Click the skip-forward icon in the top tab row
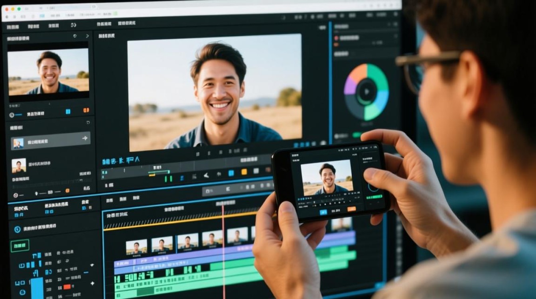536x299 pixels. point(73,25)
